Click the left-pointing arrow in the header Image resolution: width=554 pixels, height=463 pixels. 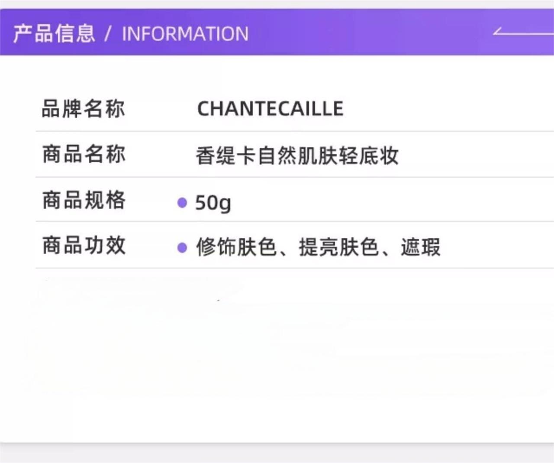coord(522,32)
